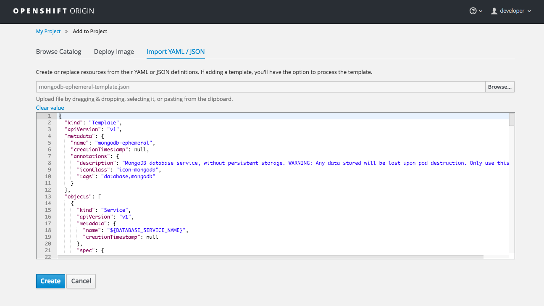The height and width of the screenshot is (306, 544).
Task: Open the Deploy Image tab
Action: [x=114, y=52]
